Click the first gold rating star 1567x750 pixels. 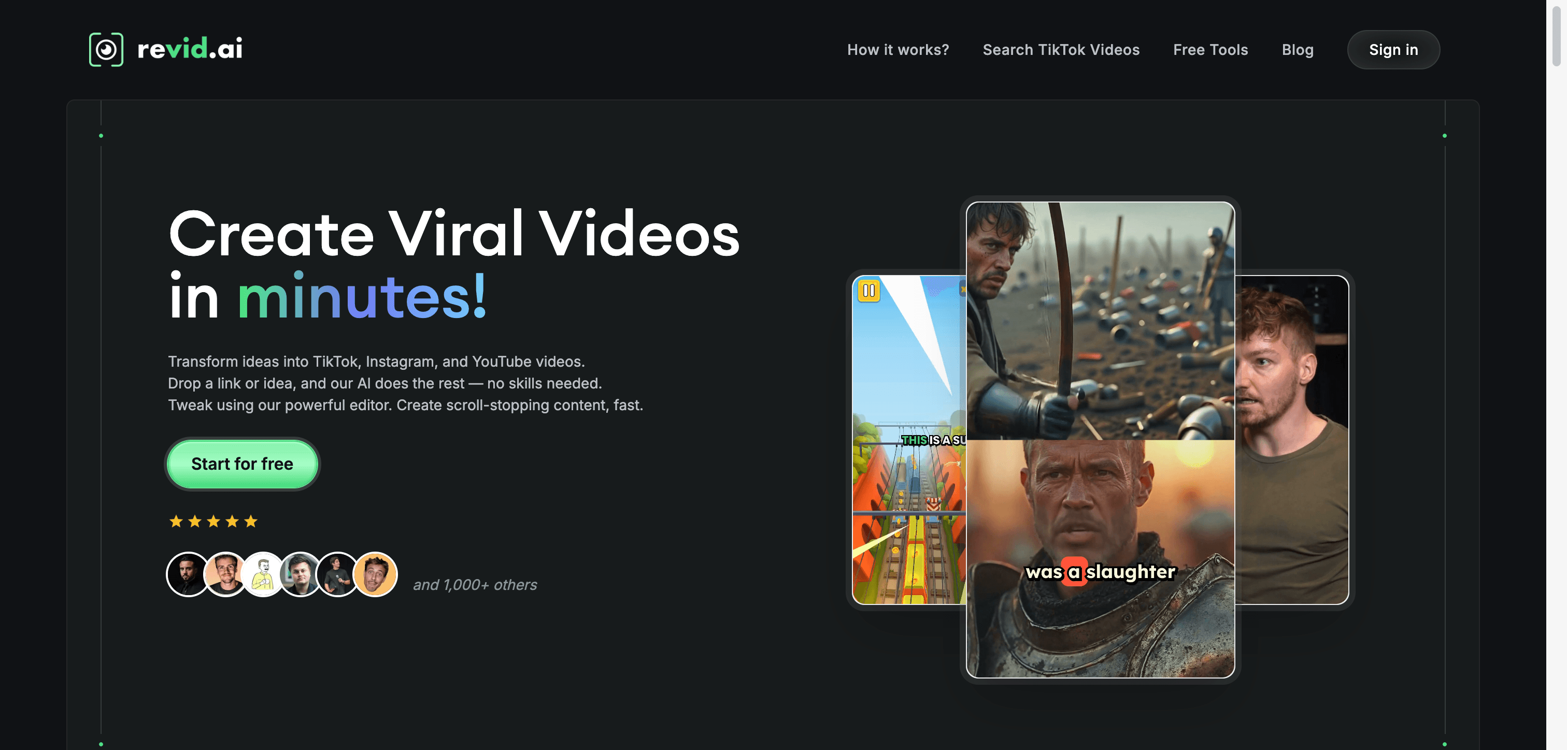click(x=176, y=521)
